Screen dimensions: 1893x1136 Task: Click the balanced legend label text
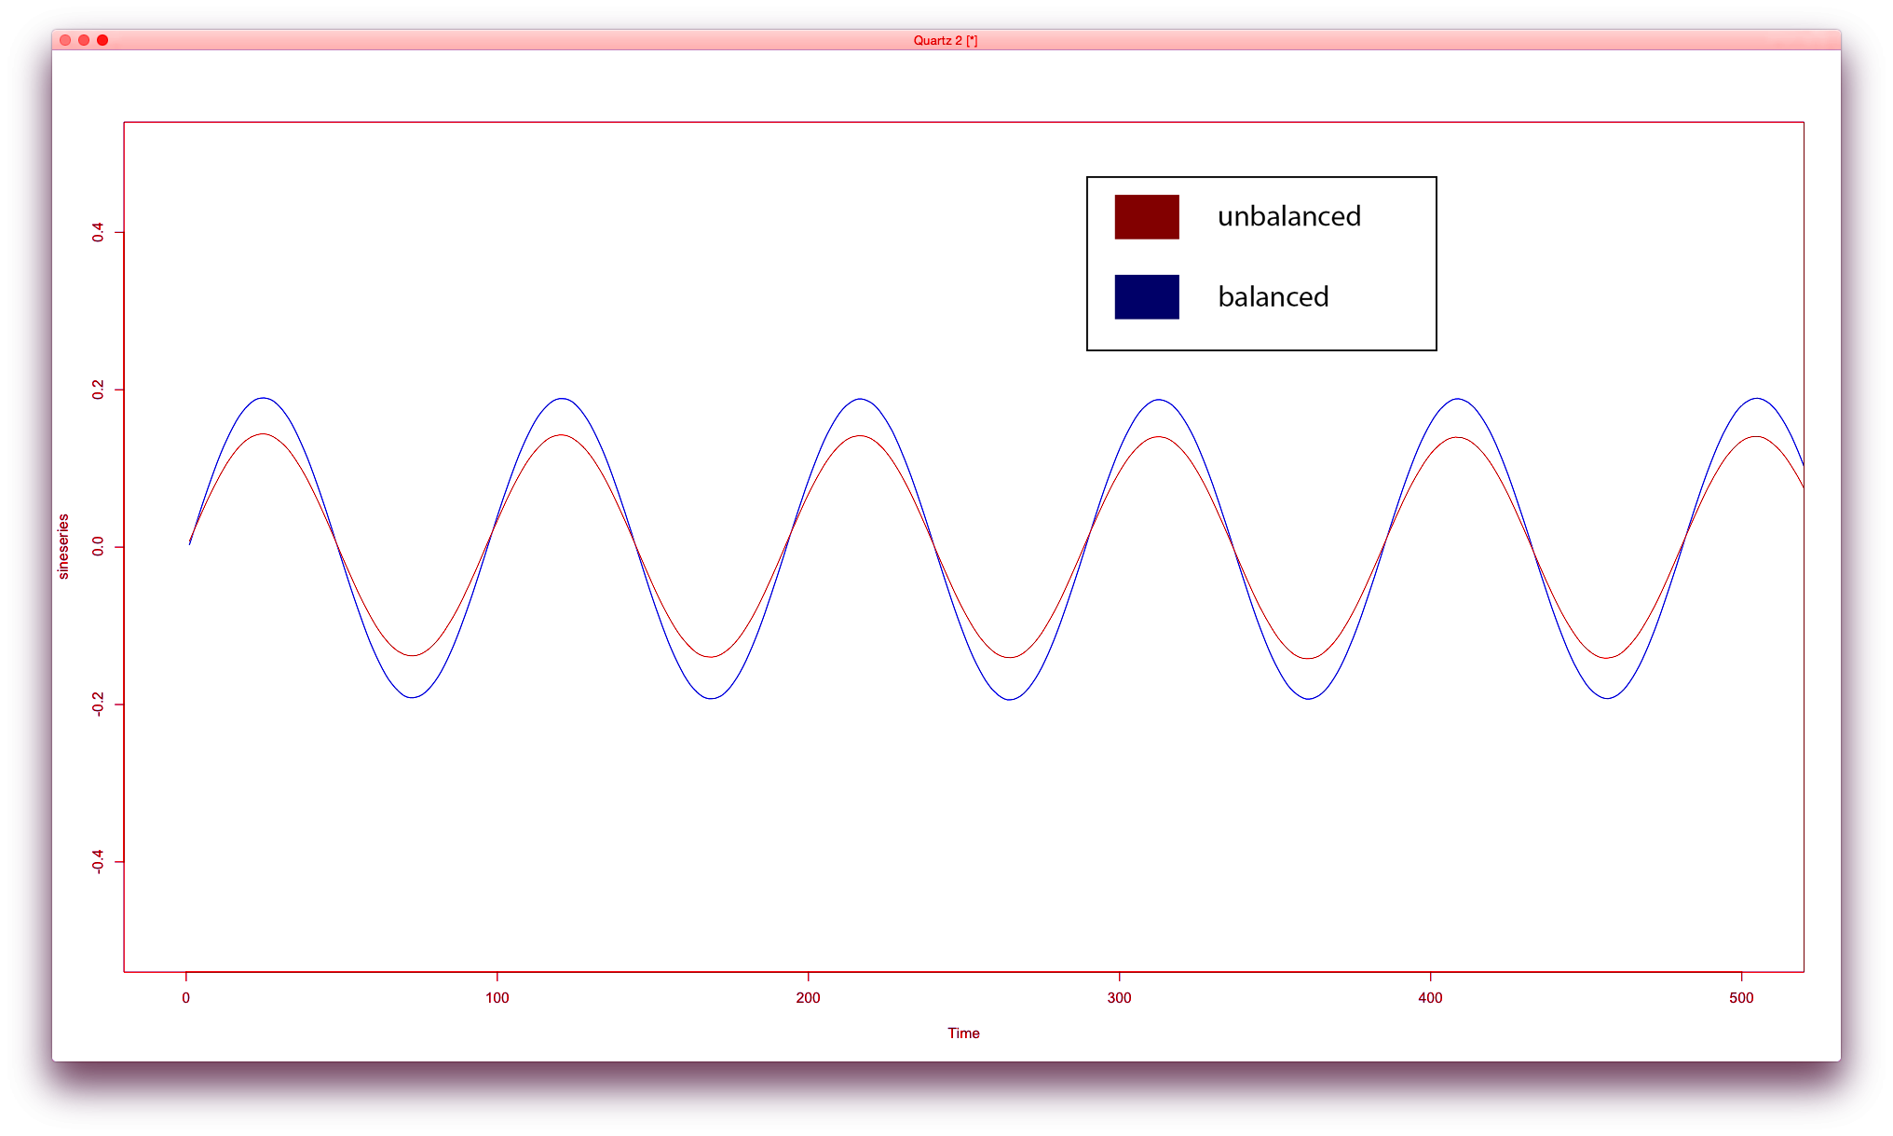(x=1273, y=296)
